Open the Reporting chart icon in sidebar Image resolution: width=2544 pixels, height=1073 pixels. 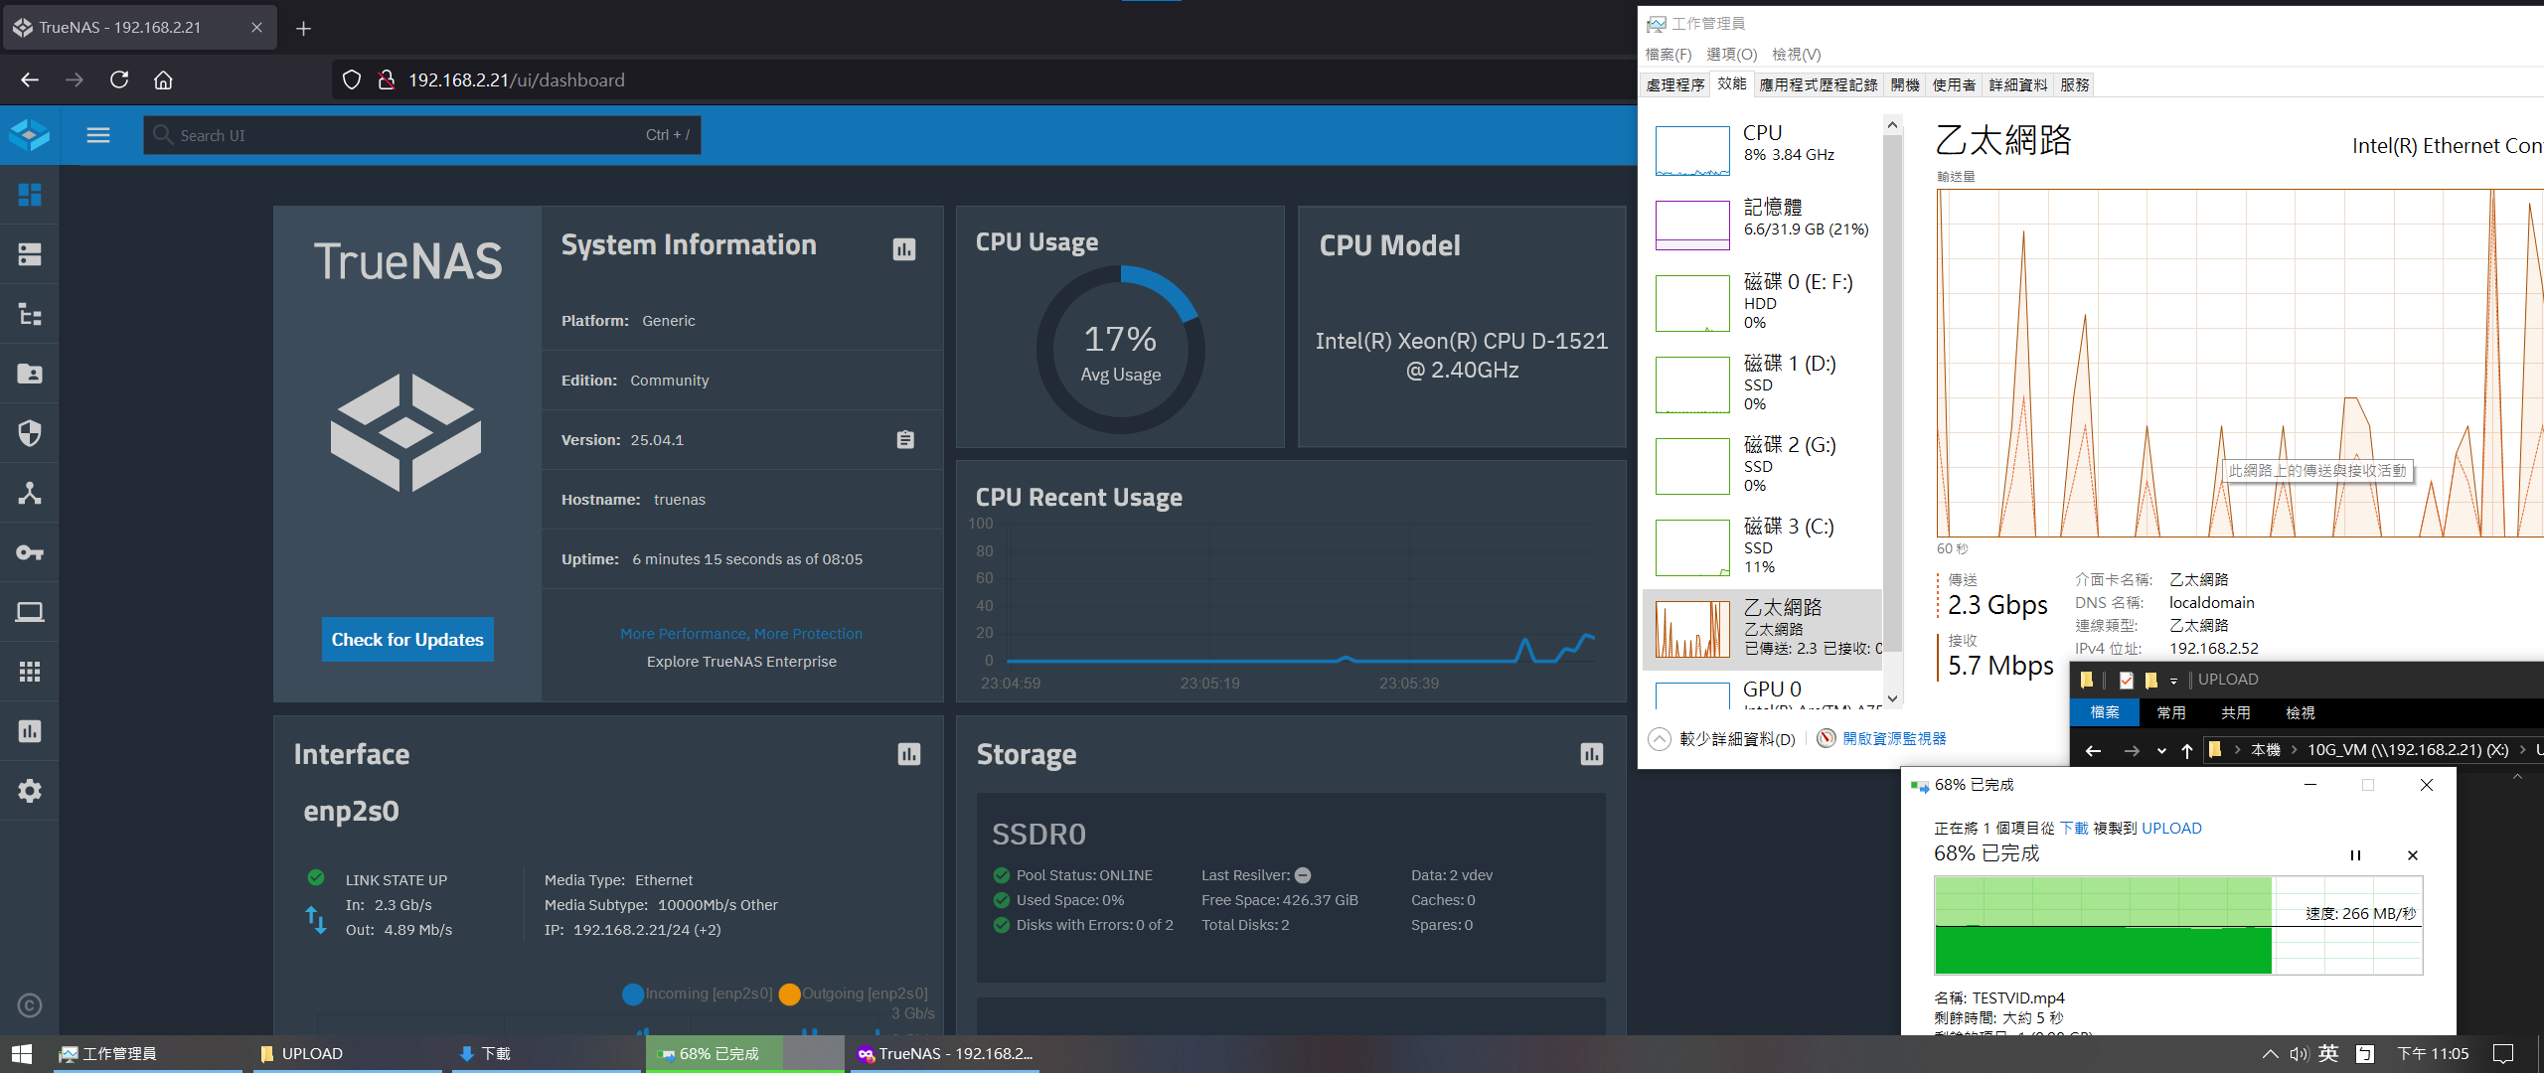30,731
